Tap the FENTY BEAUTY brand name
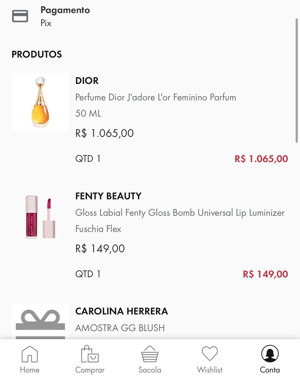Image resolution: width=300 pixels, height=380 pixels. (x=108, y=196)
